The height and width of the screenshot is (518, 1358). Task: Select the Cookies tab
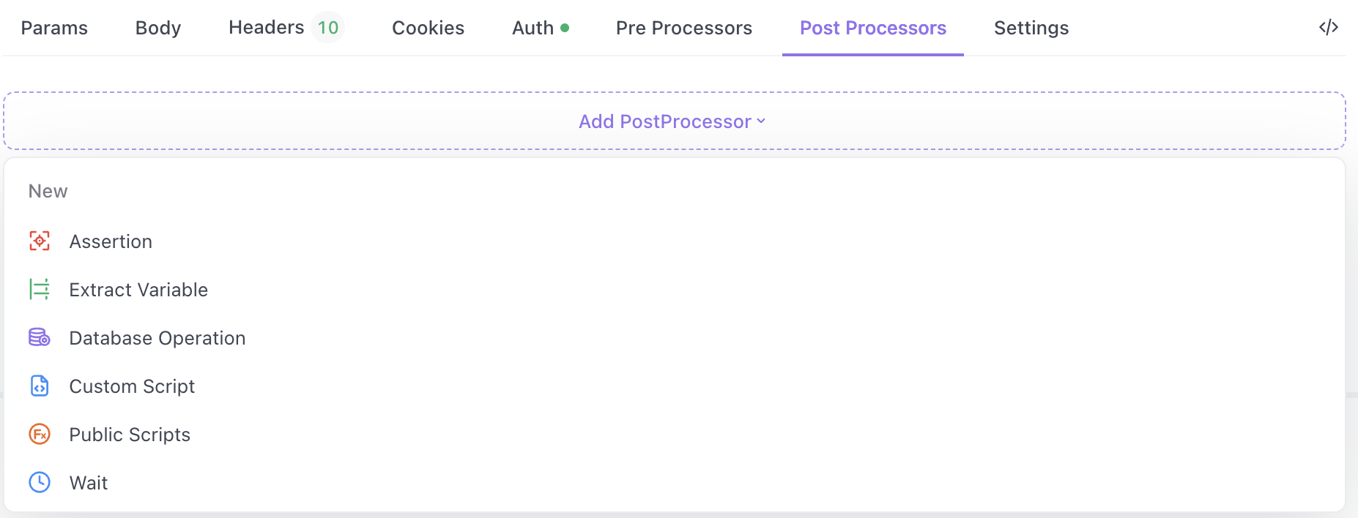click(428, 28)
